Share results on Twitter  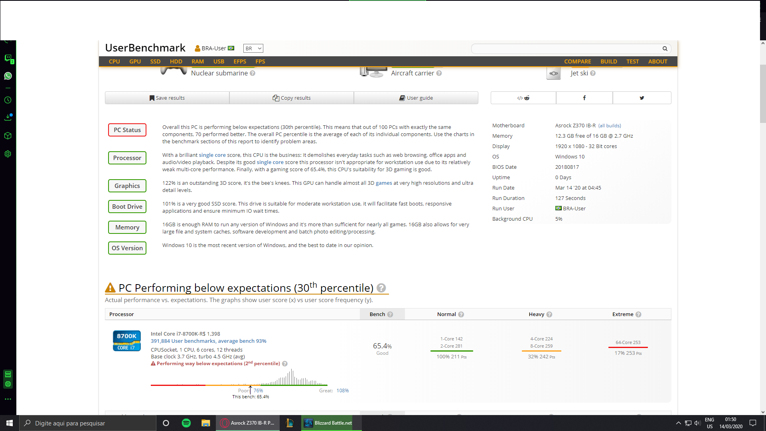pos(642,98)
